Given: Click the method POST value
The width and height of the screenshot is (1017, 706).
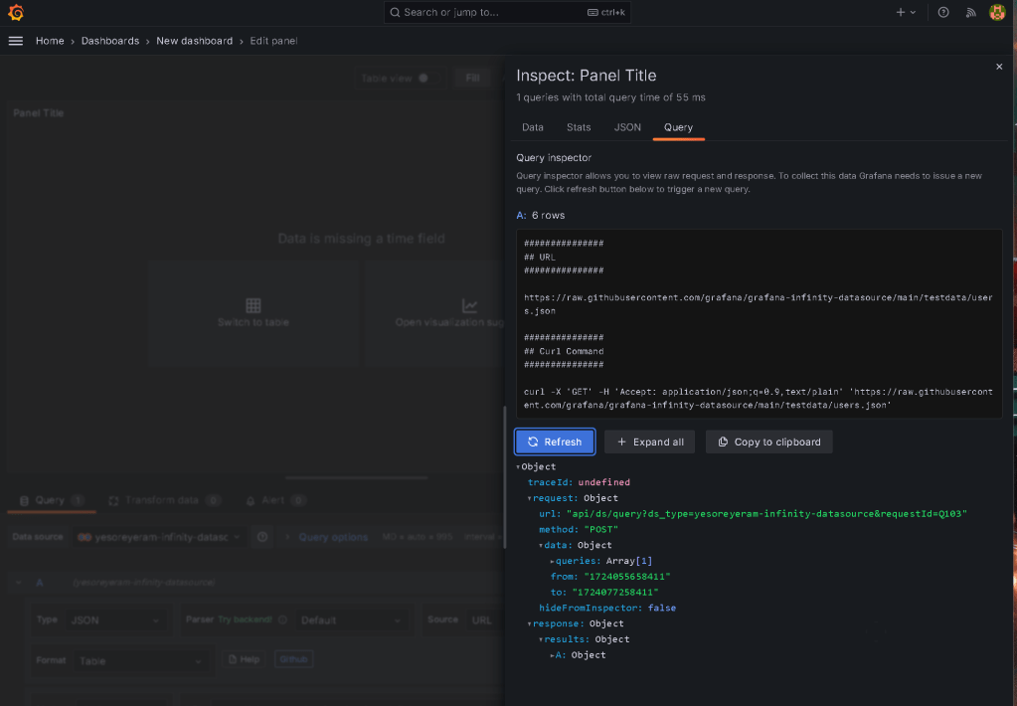Looking at the screenshot, I should (x=600, y=529).
